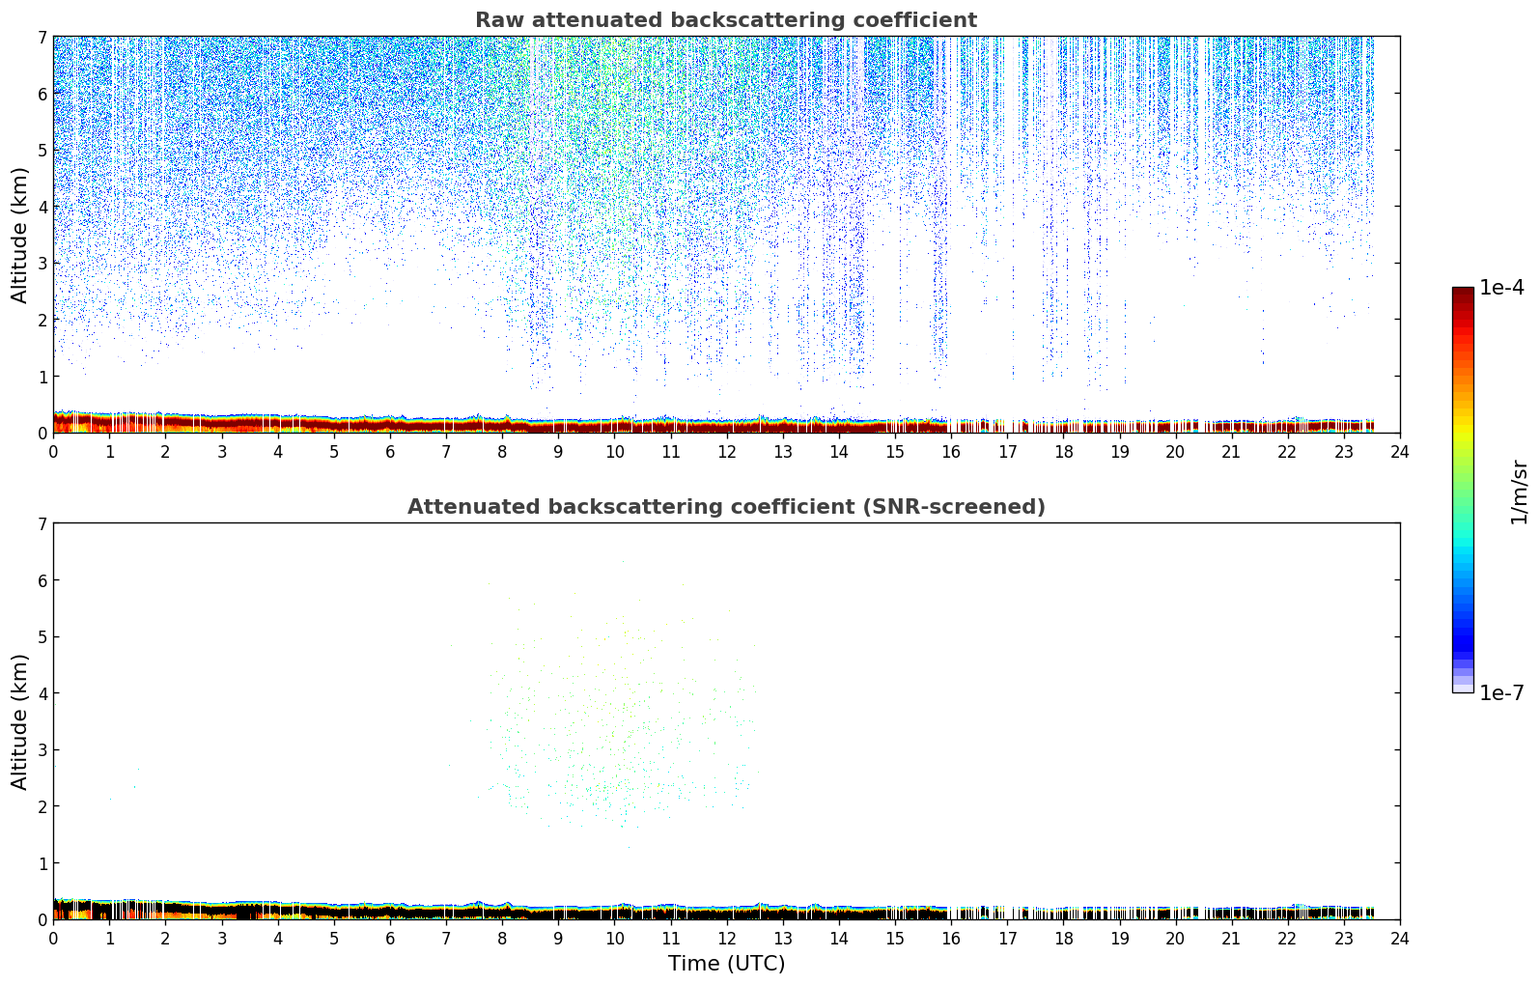Click altitude tick "5" on the raw plot
This screenshot has height=985, width=1540.
[x=42, y=150]
